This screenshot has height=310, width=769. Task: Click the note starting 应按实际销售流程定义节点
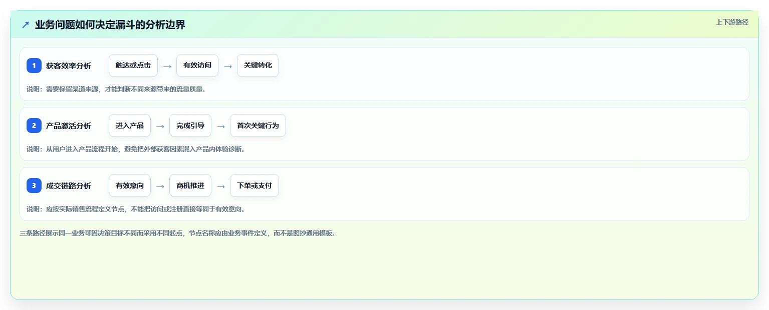136,209
